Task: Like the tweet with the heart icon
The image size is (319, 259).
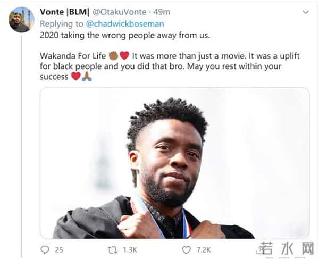Action: pyautogui.click(x=186, y=249)
